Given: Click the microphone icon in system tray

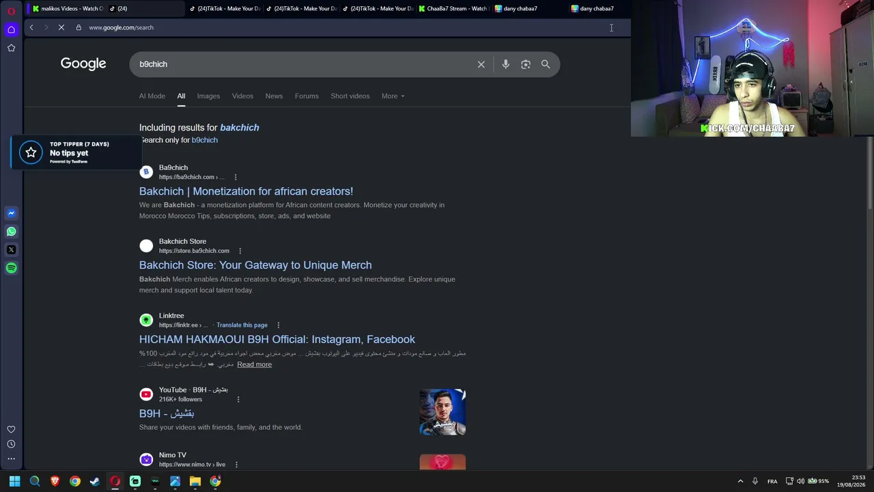Looking at the screenshot, I should pos(755,481).
